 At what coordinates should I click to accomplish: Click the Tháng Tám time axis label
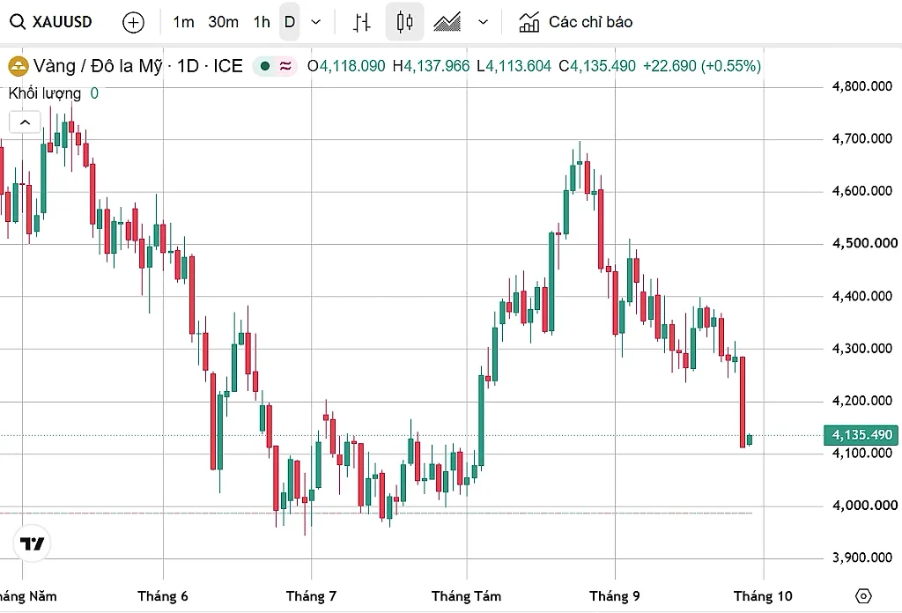467,595
